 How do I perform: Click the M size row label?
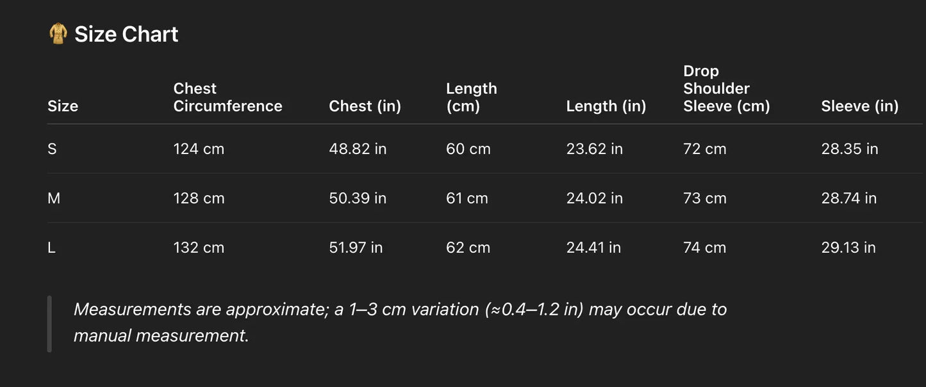pyautogui.click(x=54, y=198)
